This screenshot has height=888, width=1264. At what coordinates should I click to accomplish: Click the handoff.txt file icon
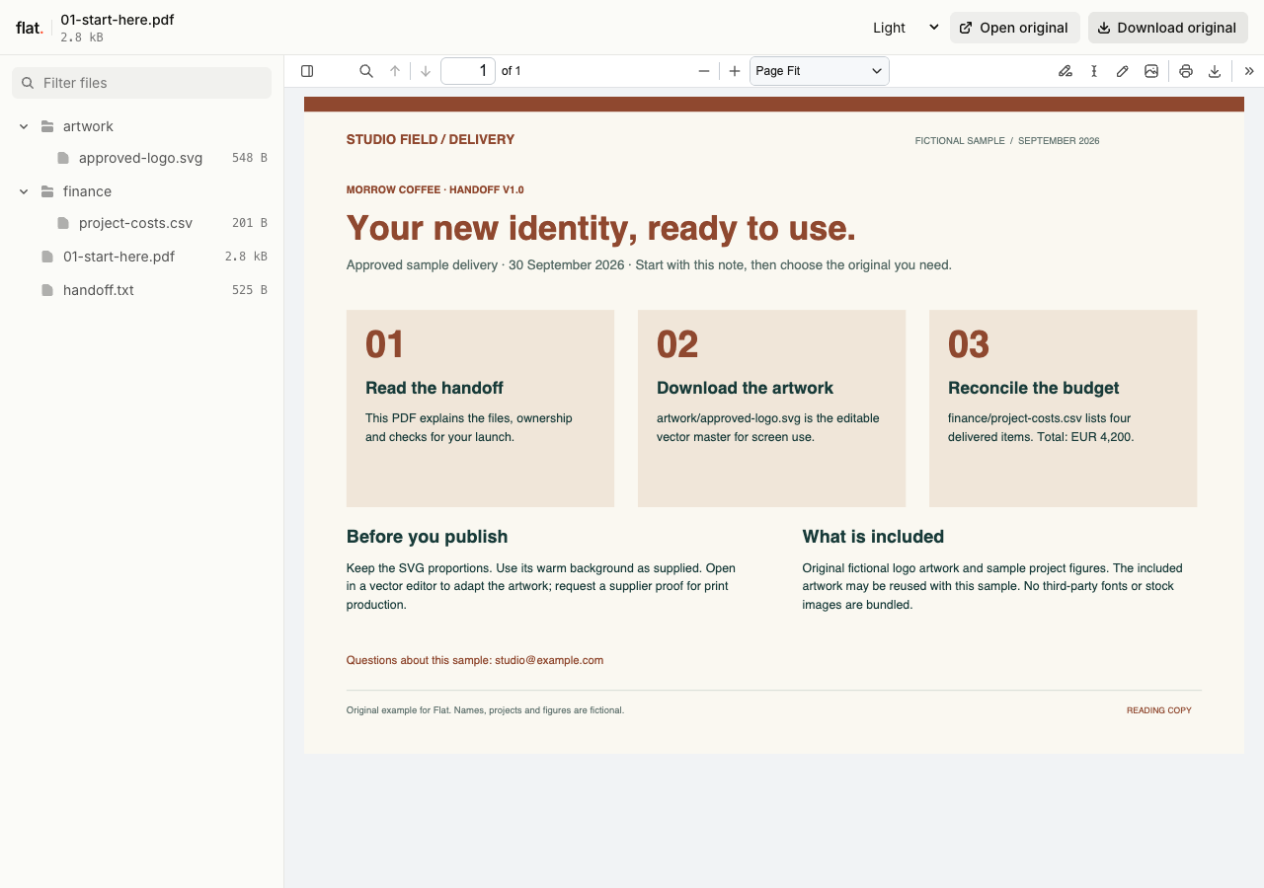pyautogui.click(x=47, y=290)
